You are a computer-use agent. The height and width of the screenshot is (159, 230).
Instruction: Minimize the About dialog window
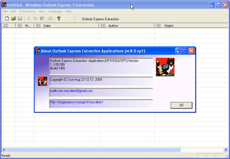pos(178,51)
